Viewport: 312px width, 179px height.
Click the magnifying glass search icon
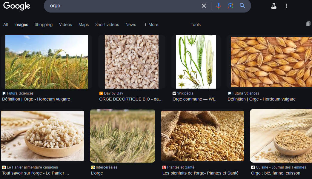pyautogui.click(x=242, y=6)
